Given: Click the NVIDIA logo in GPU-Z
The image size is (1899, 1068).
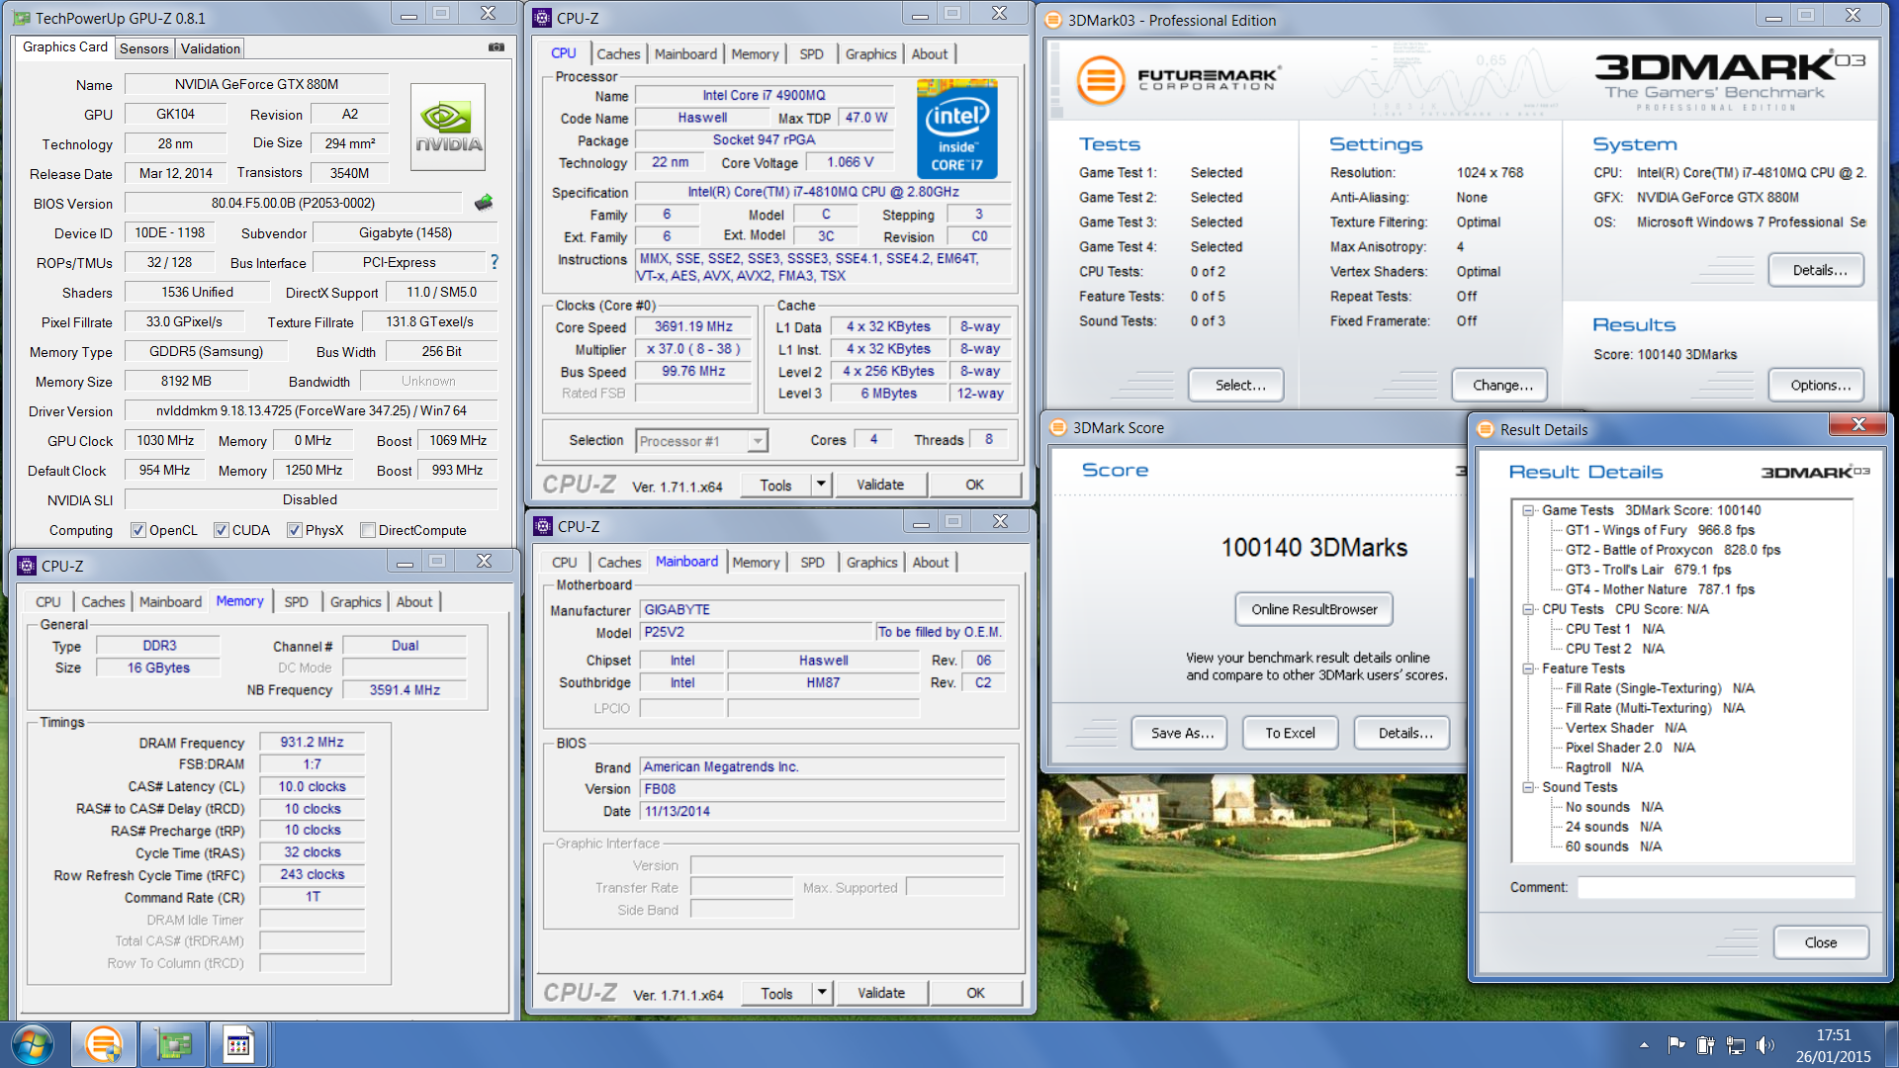Looking at the screenshot, I should click(448, 127).
